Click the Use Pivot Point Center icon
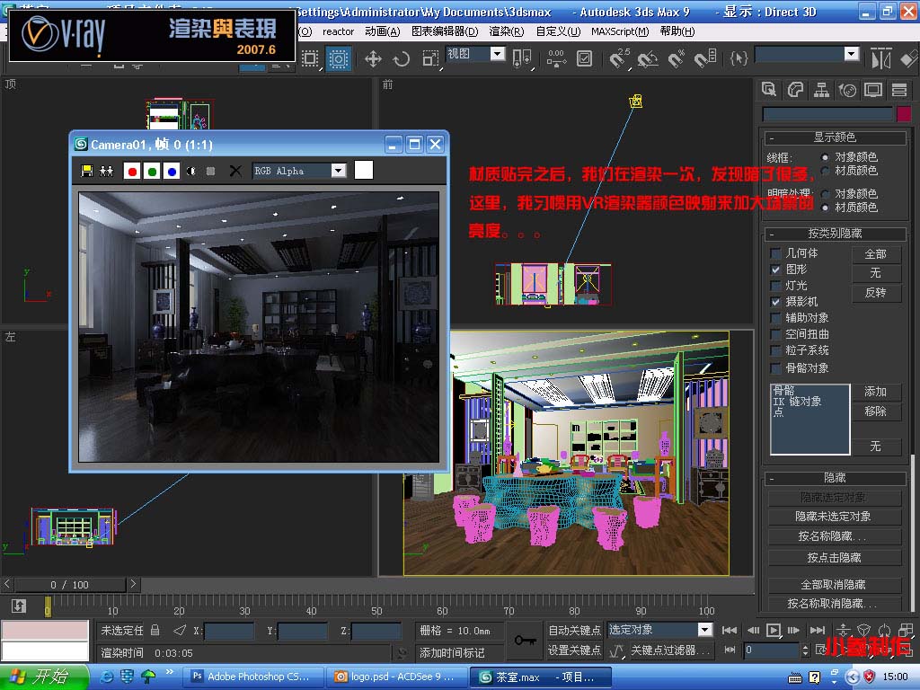Image resolution: width=920 pixels, height=690 pixels. point(522,58)
